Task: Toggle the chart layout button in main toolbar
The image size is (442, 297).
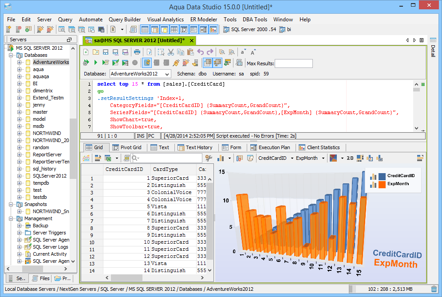Action: pos(213,29)
